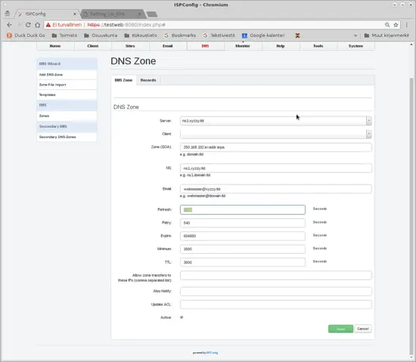
Task: Open Zone-File Import in sidebar
Action: click(67, 85)
